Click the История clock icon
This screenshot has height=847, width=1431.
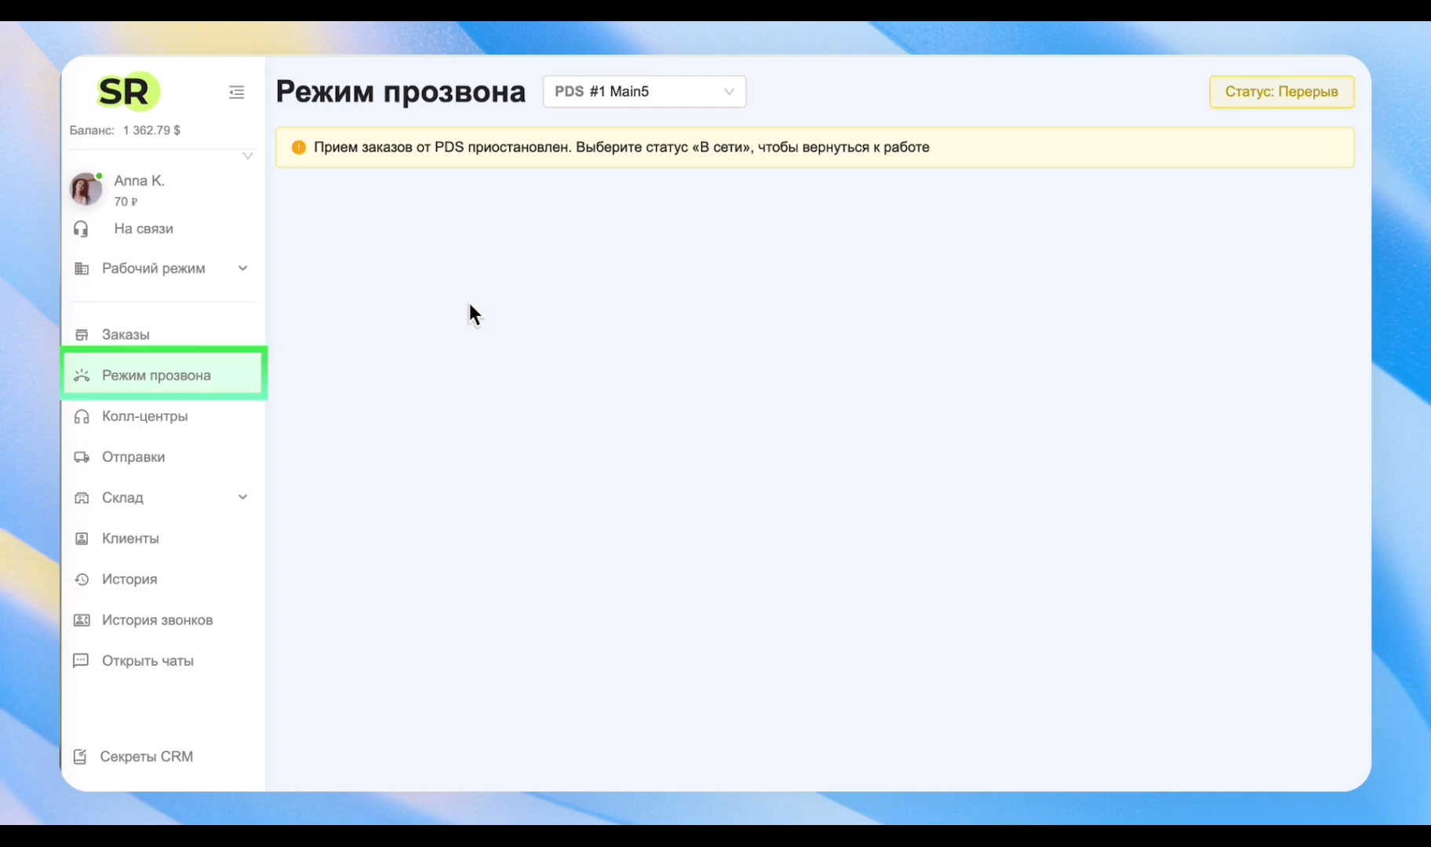82,580
